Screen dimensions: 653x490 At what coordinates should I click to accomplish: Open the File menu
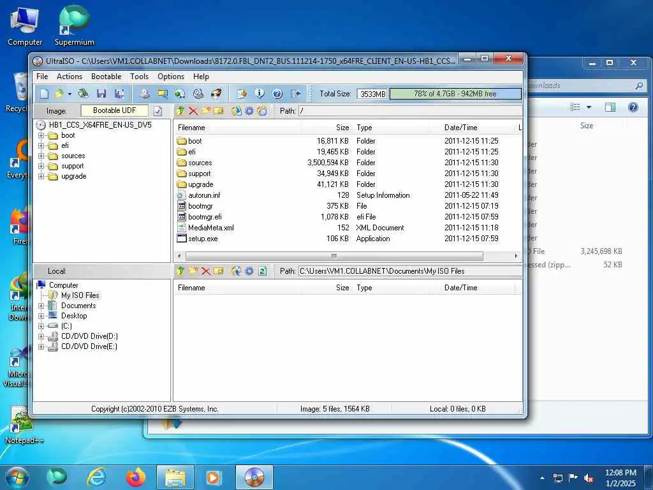[x=42, y=77]
